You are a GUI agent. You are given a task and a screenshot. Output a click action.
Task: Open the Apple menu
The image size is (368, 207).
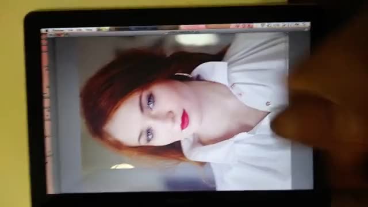click(47, 30)
